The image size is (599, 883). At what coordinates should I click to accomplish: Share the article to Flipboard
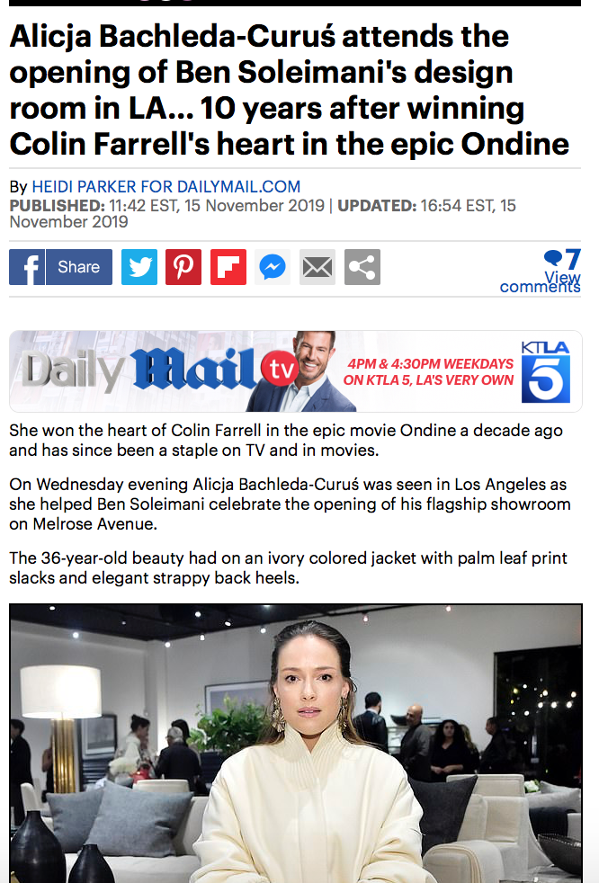point(228,267)
